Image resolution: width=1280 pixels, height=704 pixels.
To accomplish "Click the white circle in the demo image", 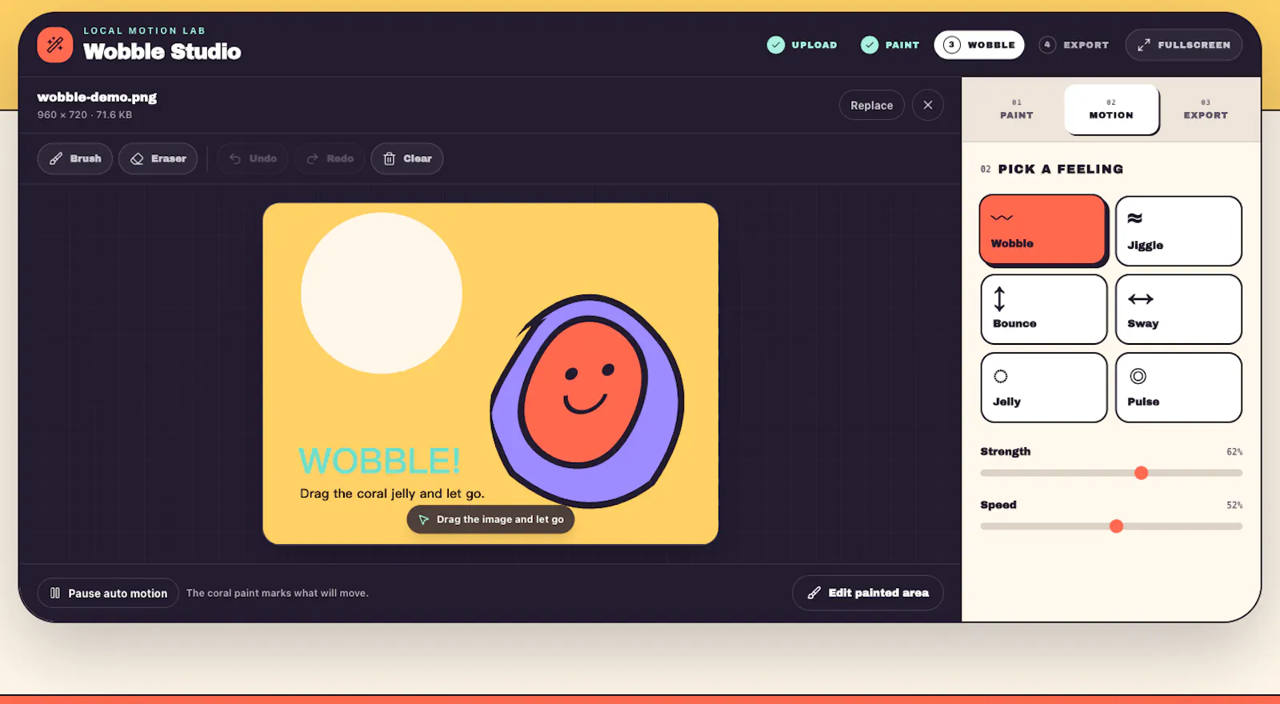I will pos(382,293).
